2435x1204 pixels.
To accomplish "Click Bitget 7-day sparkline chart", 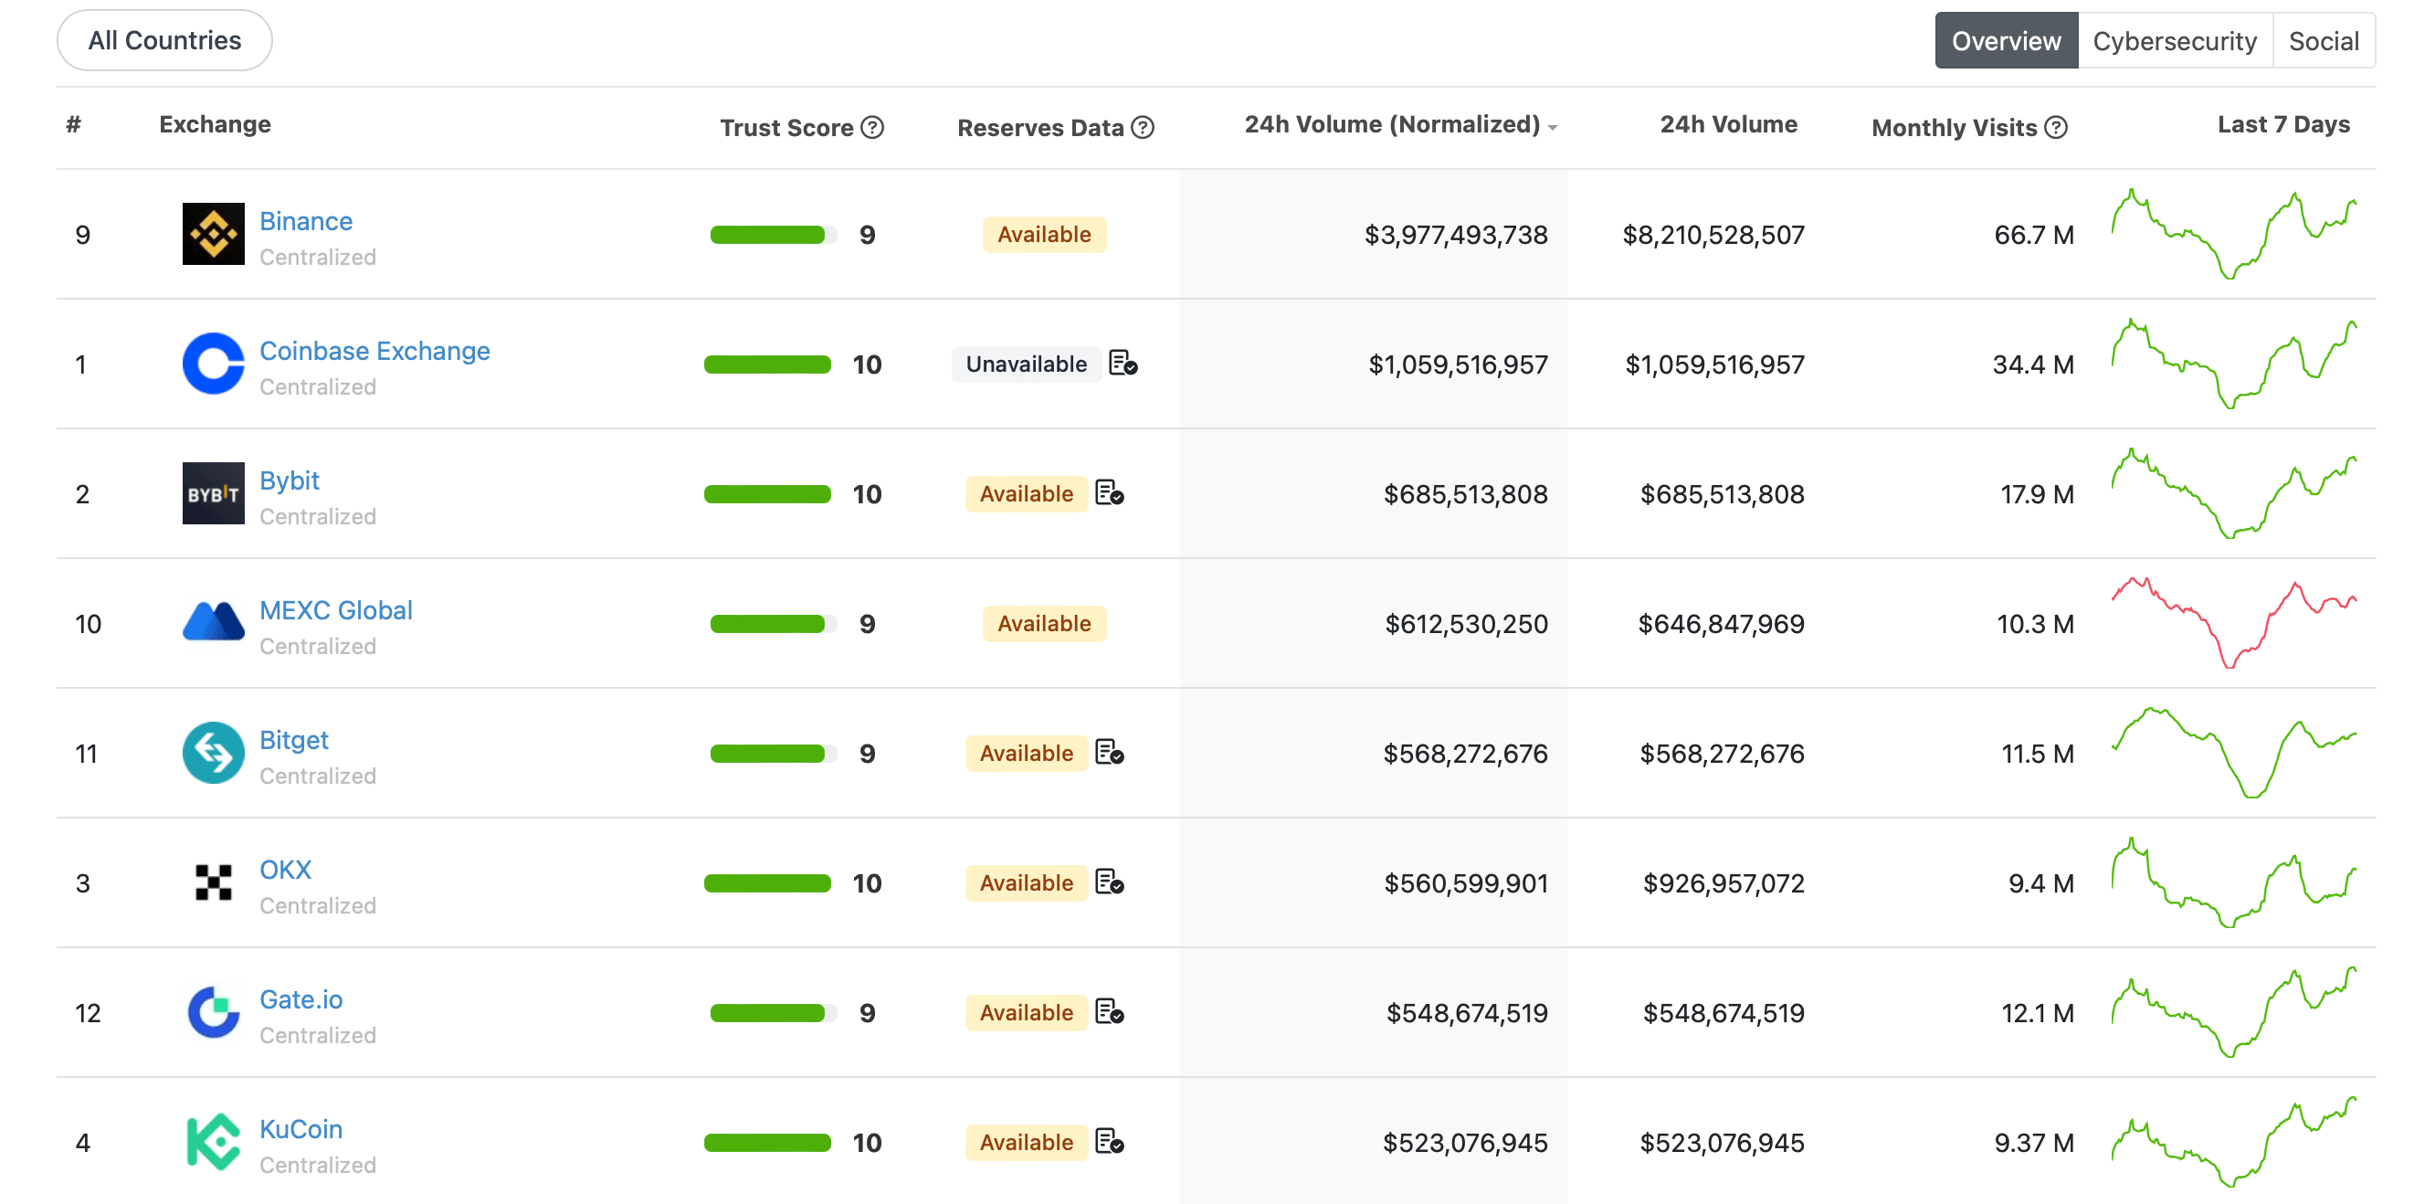I will pos(2235,754).
